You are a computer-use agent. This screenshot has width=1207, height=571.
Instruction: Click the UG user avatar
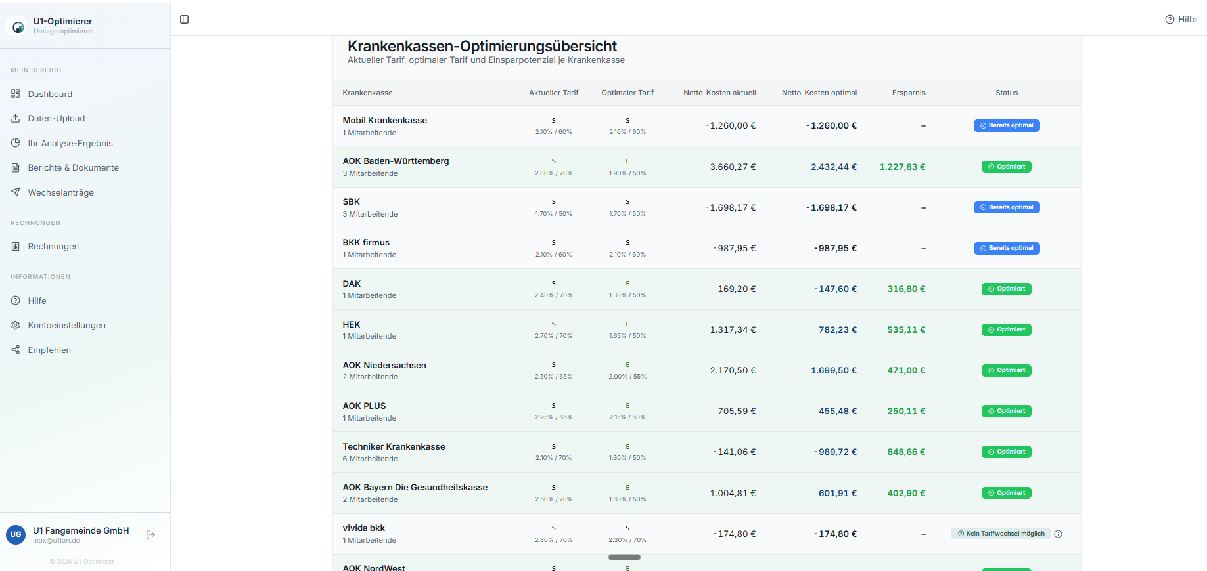coord(16,535)
